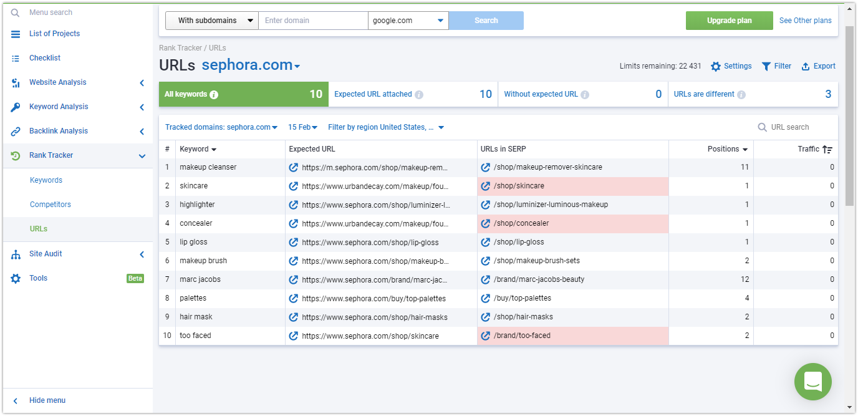The width and height of the screenshot is (858, 416).
Task: Click the '/shop/hair-masks' SERP URL text
Action: (523, 317)
